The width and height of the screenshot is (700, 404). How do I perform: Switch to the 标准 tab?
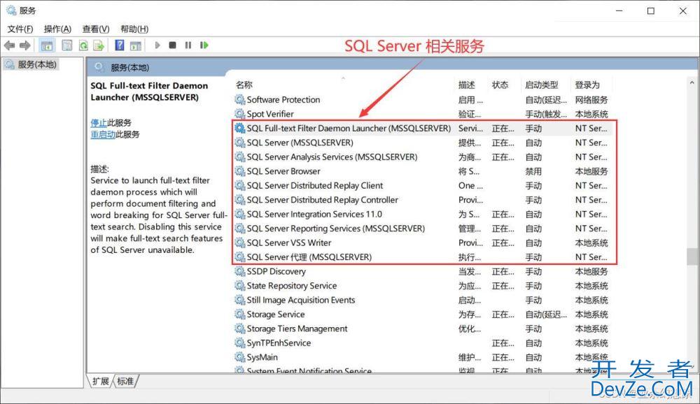point(125,381)
